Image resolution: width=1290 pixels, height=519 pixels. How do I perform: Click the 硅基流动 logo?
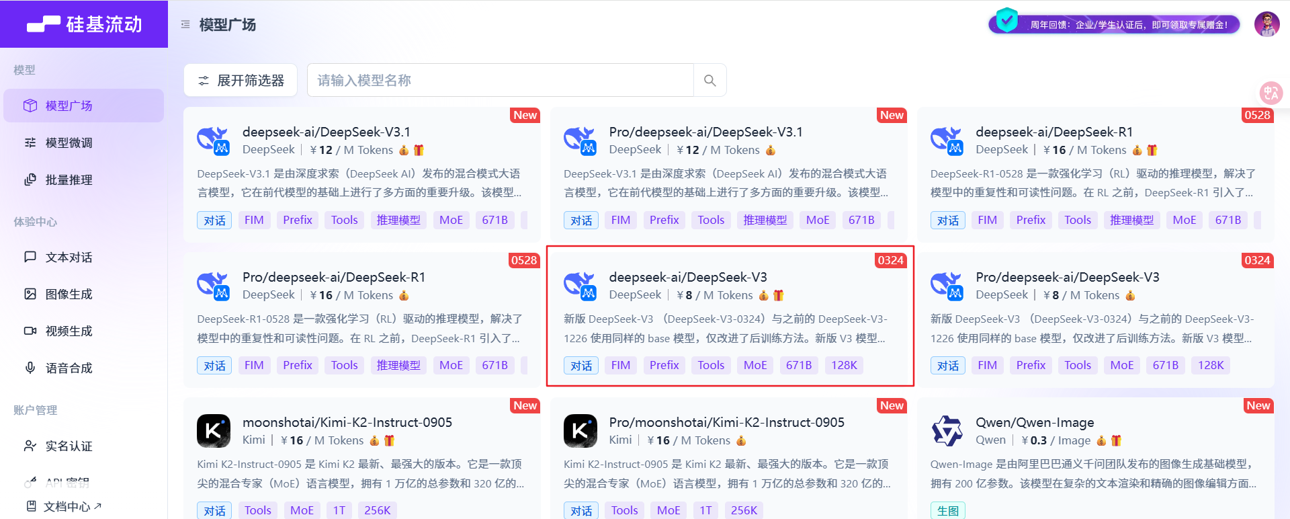(84, 24)
